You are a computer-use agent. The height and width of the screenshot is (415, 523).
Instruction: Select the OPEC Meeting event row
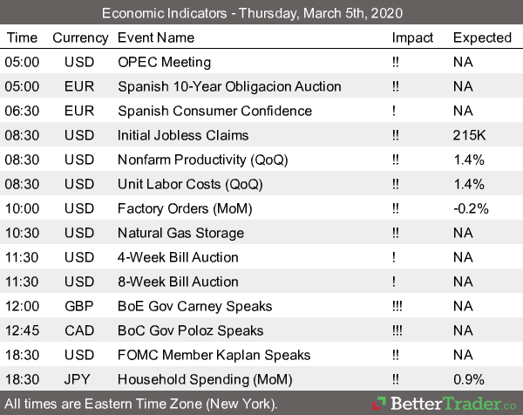click(164, 62)
